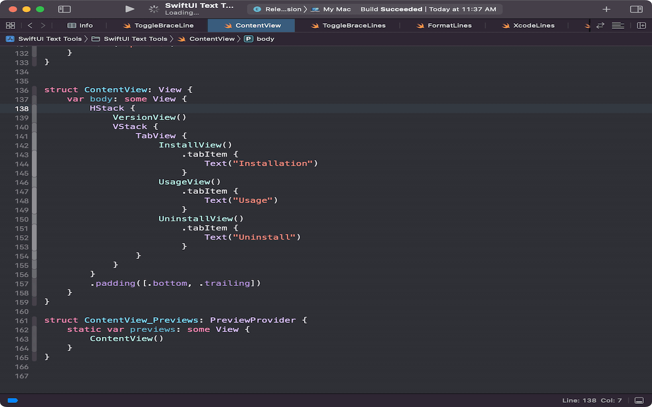652x407 pixels.
Task: Open SwiftUI Text Tools project breadcrumb
Action: click(50, 39)
